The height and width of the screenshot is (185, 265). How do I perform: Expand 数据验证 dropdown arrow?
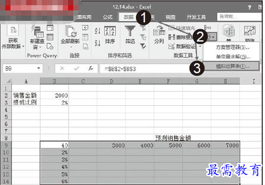[x=200, y=46]
